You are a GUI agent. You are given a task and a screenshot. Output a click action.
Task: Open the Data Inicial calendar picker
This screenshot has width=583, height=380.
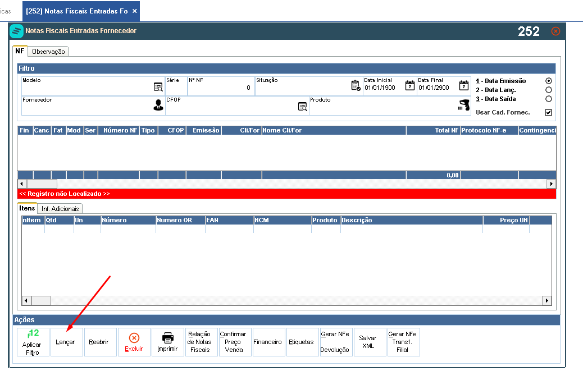[410, 85]
